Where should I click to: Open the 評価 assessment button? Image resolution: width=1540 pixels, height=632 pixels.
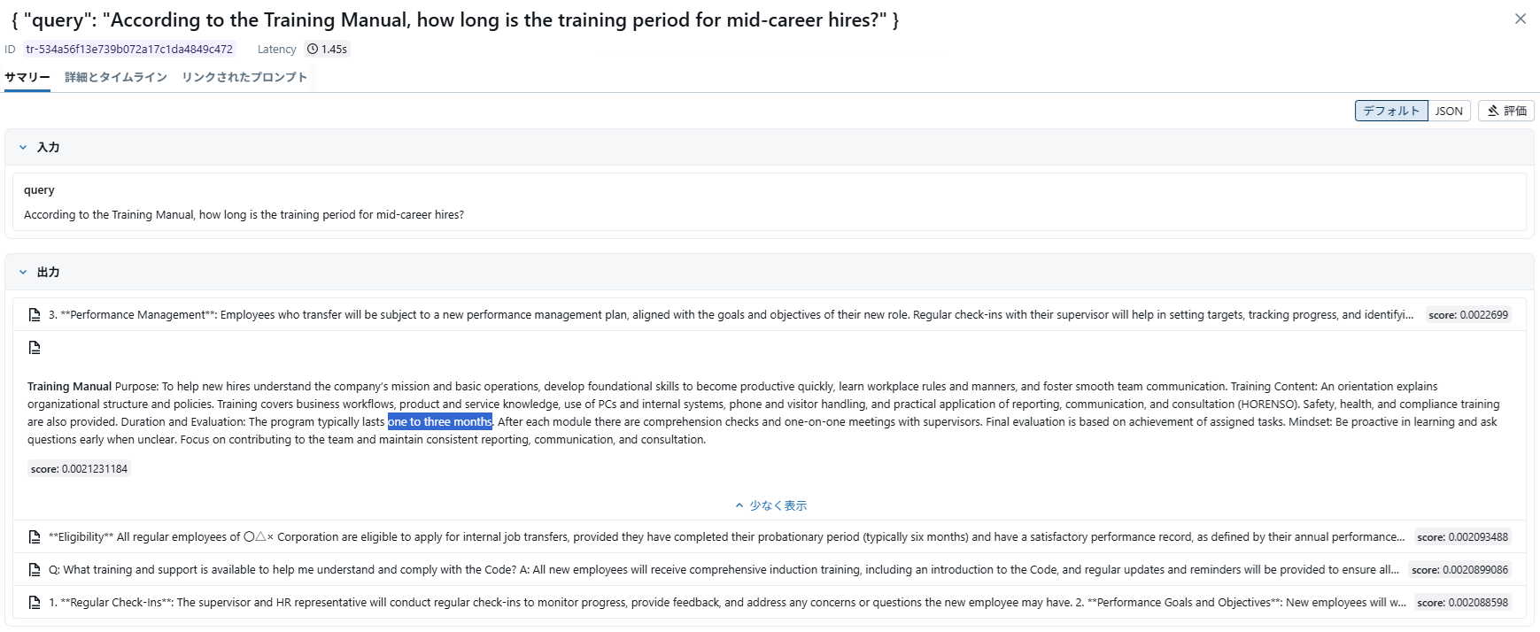point(1505,111)
